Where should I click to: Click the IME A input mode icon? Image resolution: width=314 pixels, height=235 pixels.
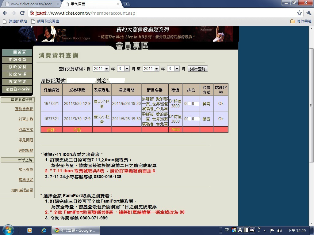point(240,230)
